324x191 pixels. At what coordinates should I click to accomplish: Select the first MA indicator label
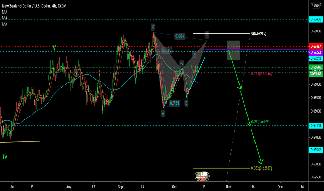coord(5,12)
